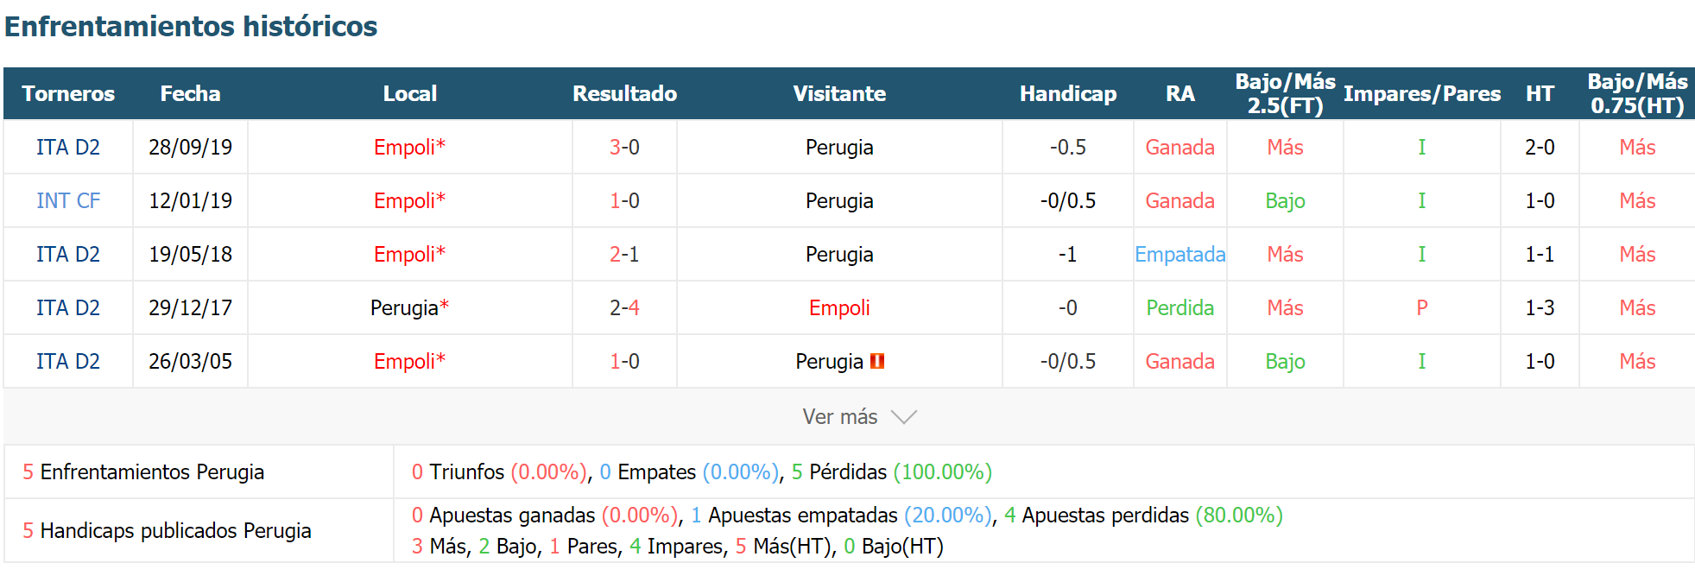This screenshot has width=1695, height=582.
Task: Open the INT CF tournament link
Action: click(68, 200)
